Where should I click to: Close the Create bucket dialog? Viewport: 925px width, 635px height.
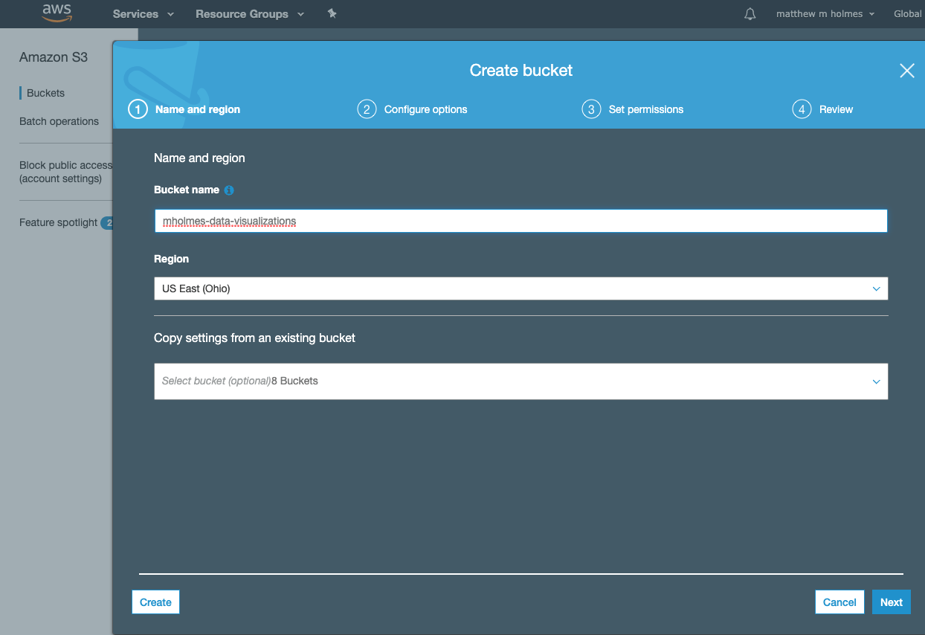[x=907, y=71]
